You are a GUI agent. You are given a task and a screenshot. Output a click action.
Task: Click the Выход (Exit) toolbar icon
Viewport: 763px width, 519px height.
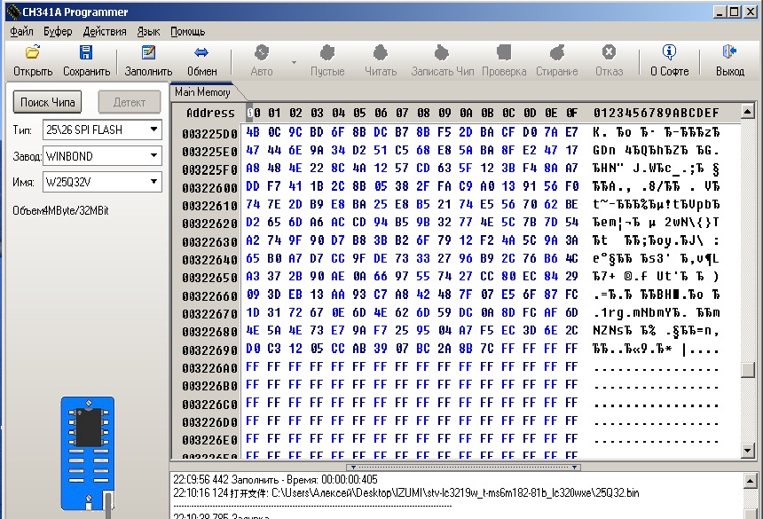[729, 53]
